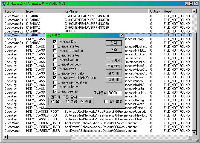Screen dimensions: 200x143
Task: Enable the 감시활성 checkbox
Action: 106,102
